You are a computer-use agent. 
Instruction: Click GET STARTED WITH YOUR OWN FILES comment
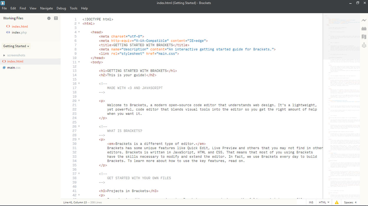click(x=139, y=178)
